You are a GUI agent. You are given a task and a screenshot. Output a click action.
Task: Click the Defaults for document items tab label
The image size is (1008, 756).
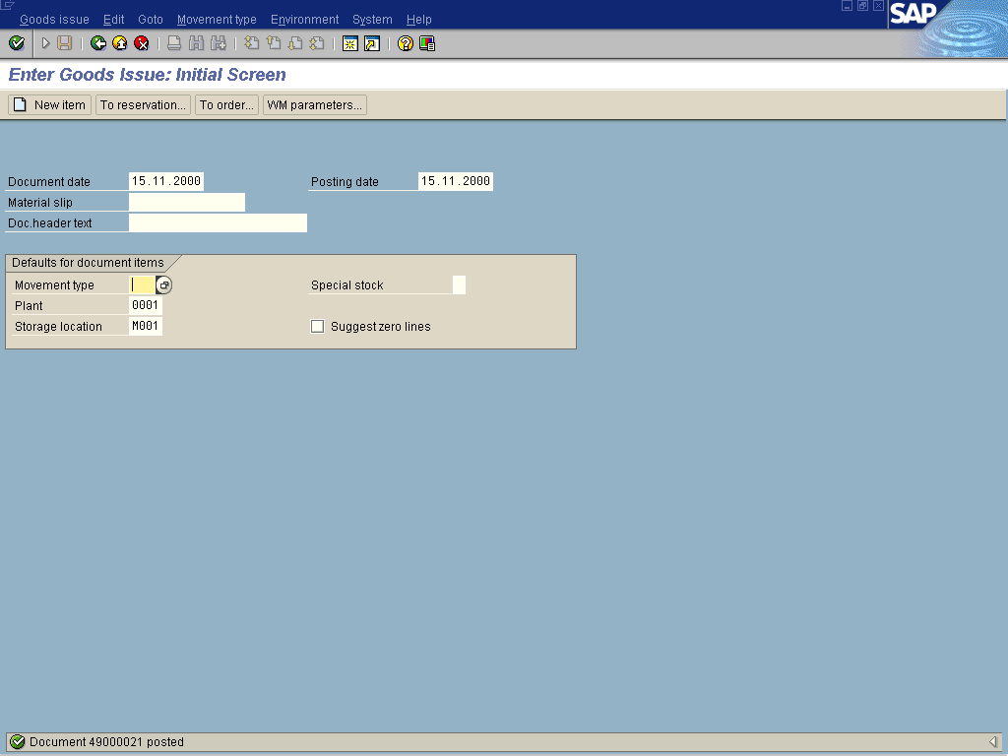coord(88,262)
